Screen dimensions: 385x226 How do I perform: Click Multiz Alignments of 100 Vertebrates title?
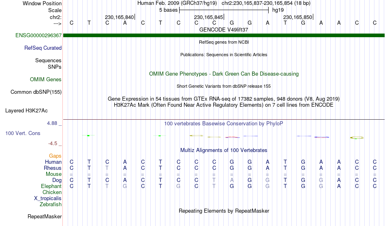click(224, 150)
